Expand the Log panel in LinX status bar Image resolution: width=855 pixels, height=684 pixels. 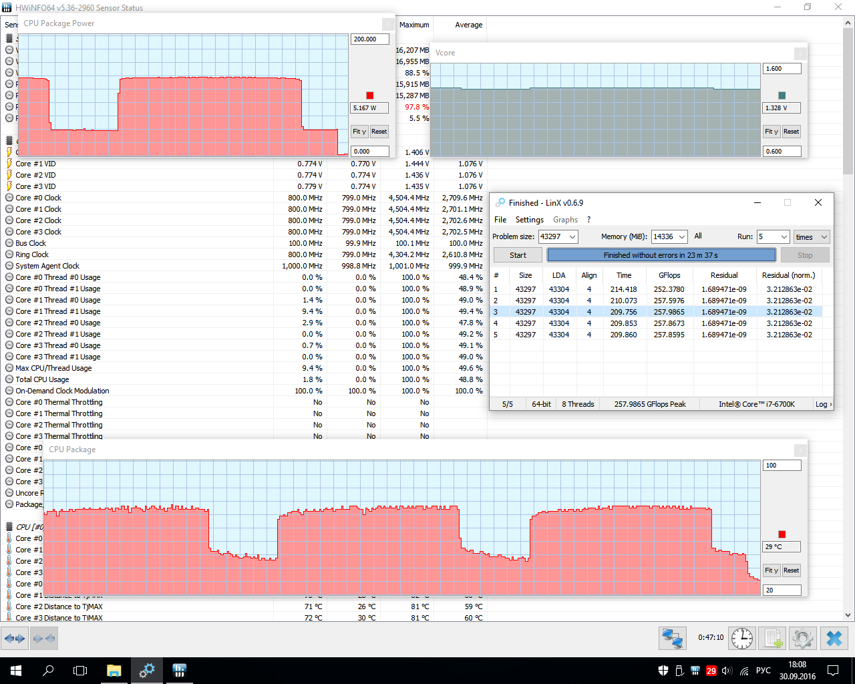(823, 404)
